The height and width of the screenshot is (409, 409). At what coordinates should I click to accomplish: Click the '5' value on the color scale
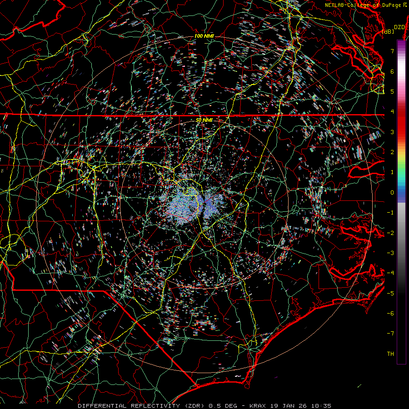point(392,91)
